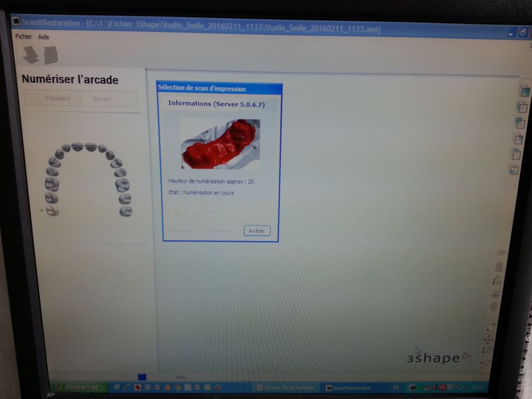Viewport: 532px width, 399px height.
Task: Click the first greyed triangle icon in dialog
Action: tap(178, 212)
